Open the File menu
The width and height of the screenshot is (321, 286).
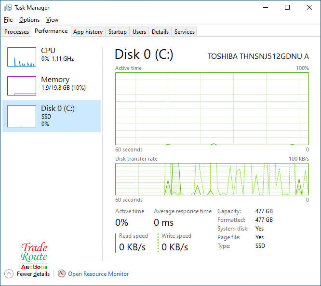(x=8, y=20)
